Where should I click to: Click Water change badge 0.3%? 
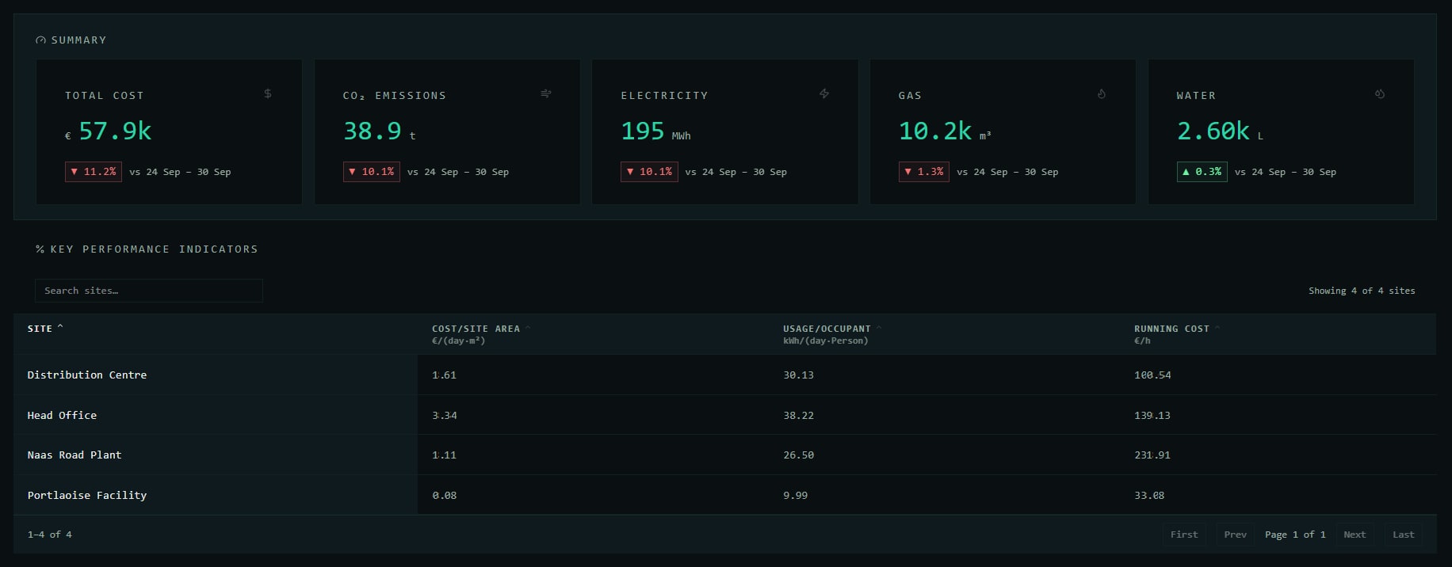(x=1202, y=172)
